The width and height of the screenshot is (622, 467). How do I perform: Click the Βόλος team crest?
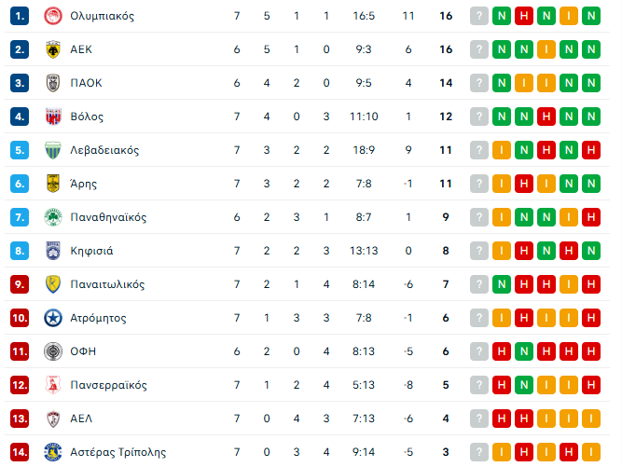click(52, 117)
